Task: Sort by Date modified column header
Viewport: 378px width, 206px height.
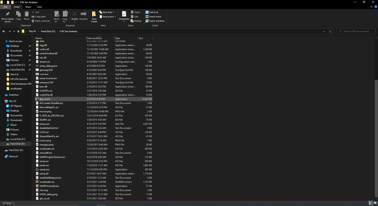Action: click(100, 38)
